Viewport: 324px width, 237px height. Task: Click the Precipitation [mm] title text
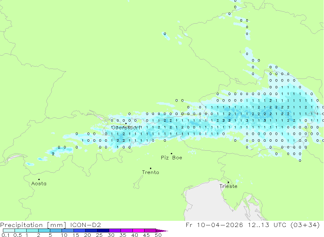click(x=33, y=225)
